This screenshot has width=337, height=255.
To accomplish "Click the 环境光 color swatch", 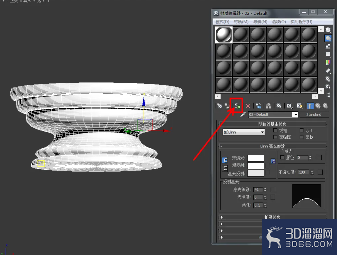I will (256, 158).
